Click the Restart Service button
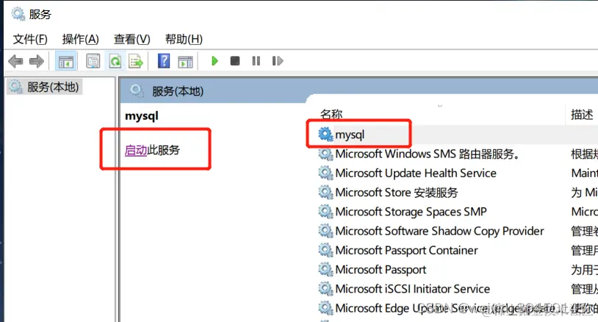Image resolution: width=598 pixels, height=322 pixels. click(278, 61)
